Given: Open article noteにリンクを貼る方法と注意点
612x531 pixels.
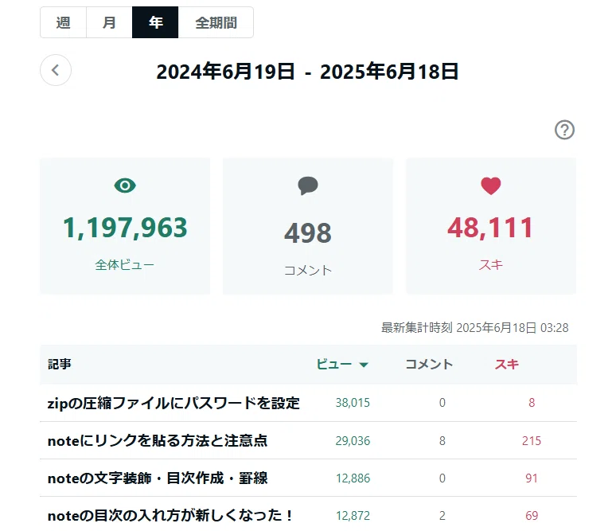Looking at the screenshot, I should pyautogui.click(x=158, y=440).
